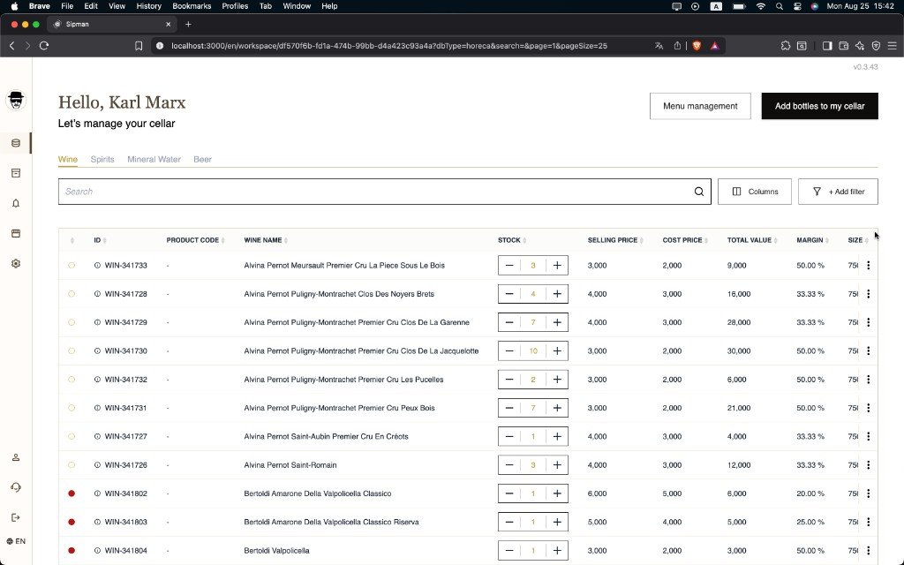Open the Bookmarks menu

pyautogui.click(x=192, y=6)
